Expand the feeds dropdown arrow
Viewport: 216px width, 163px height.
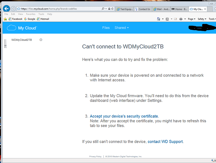point(171,19)
